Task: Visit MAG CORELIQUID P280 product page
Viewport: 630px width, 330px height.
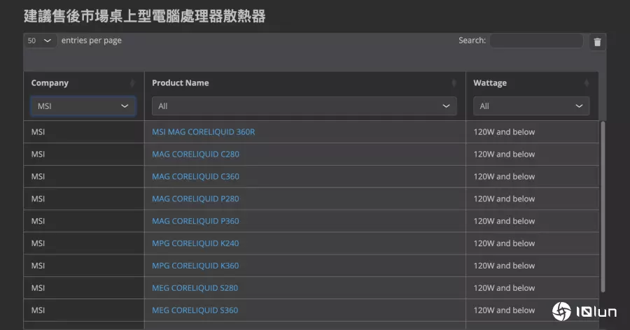Action: coord(195,199)
